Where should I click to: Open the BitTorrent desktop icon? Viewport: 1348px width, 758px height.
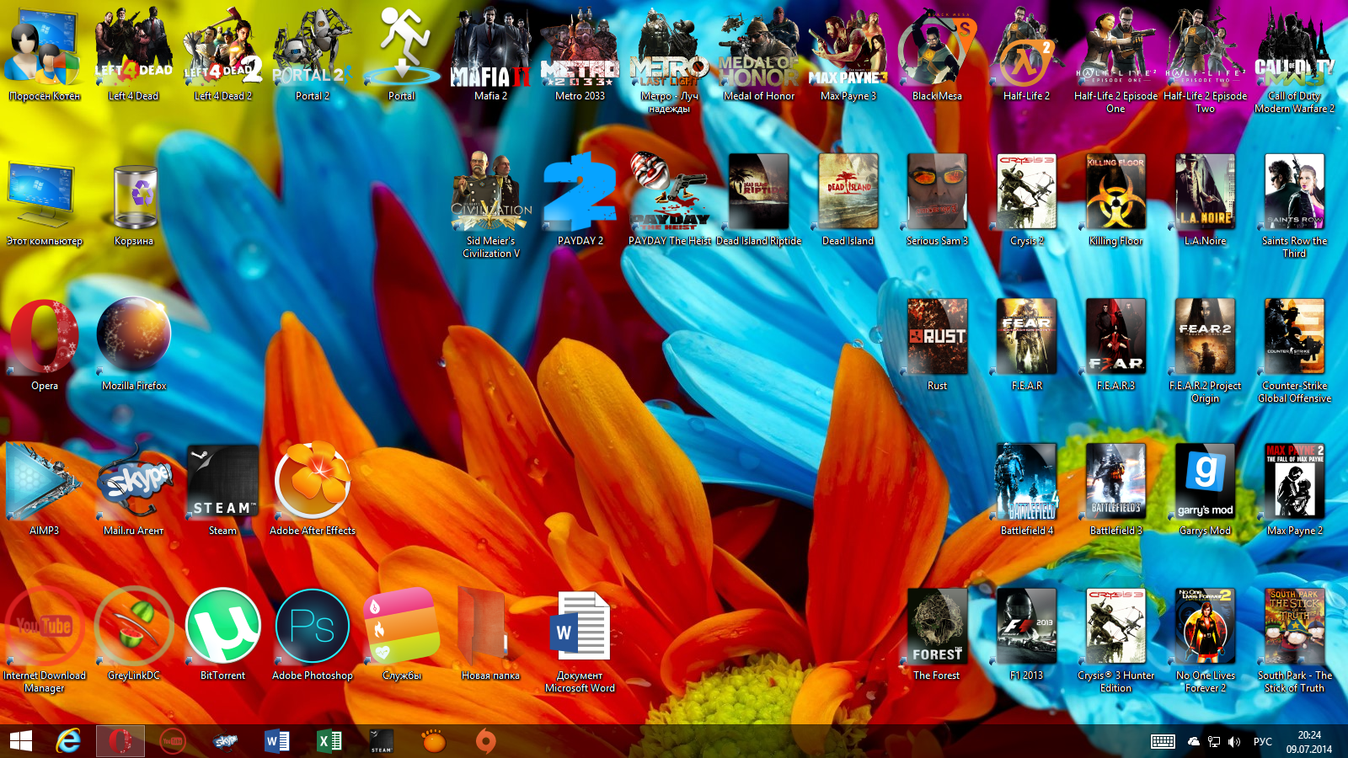(x=223, y=627)
